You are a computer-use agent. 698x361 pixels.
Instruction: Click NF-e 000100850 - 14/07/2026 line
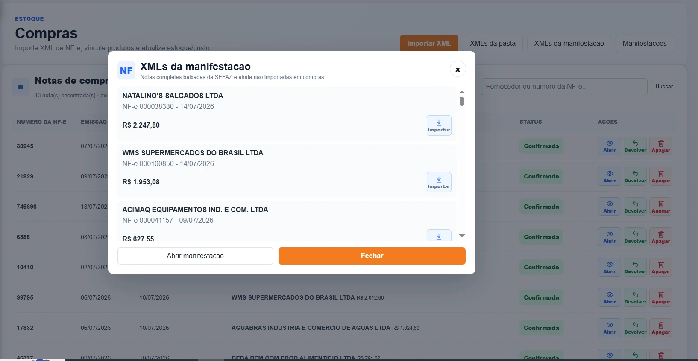(x=168, y=164)
